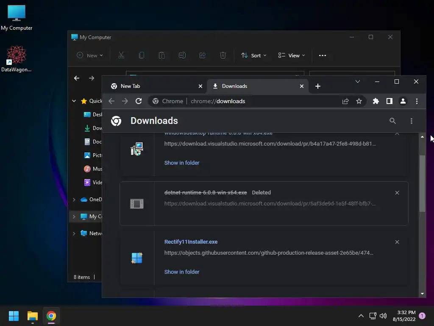
Task: Select Pictures in File Explorer sidebar
Action: (92, 155)
